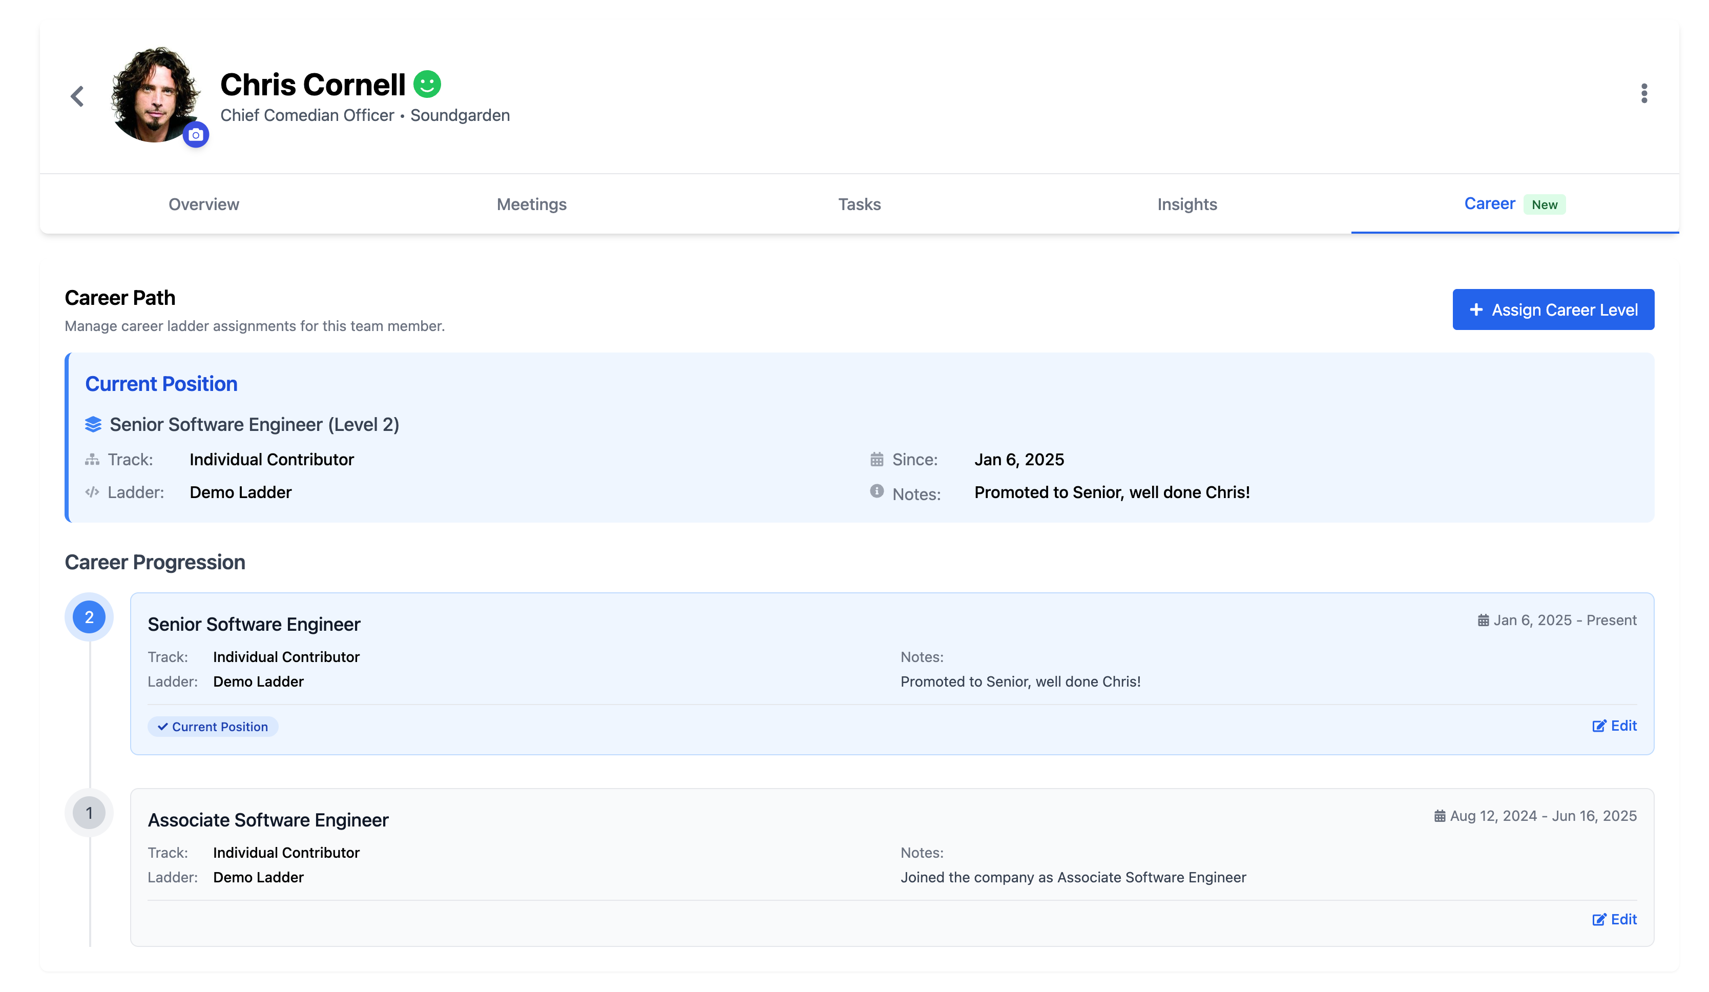Click the bold 'Promoted to Senior, well done Chris!' note

pyautogui.click(x=1112, y=492)
